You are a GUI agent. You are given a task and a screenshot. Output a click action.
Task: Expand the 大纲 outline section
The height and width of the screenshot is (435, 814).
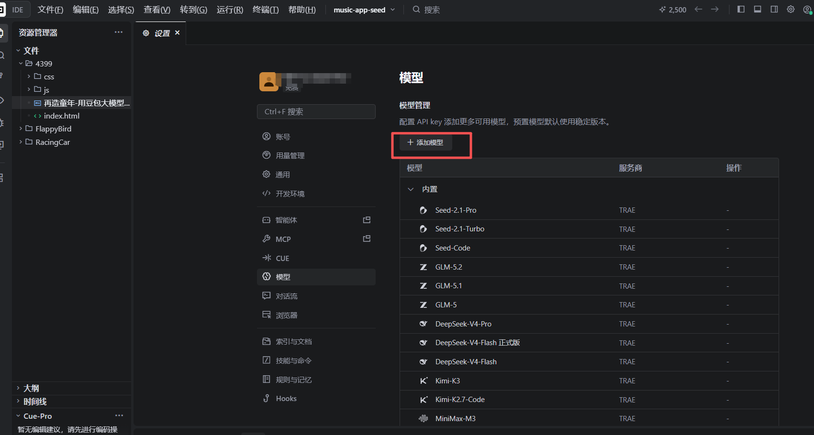tap(18, 388)
